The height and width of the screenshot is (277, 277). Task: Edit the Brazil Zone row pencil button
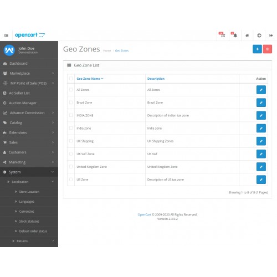pyautogui.click(x=261, y=102)
